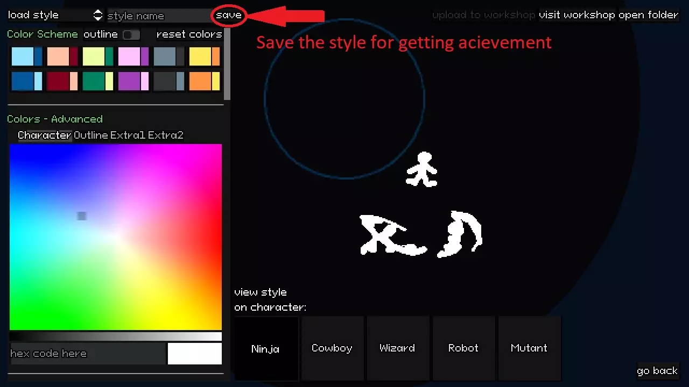Screen dimensions: 689x387
Task: Save the current style
Action: click(229, 15)
